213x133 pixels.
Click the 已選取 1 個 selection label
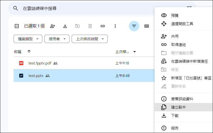34,26
